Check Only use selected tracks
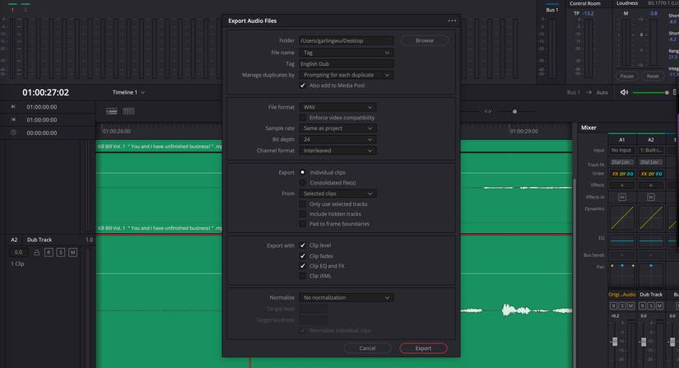 [x=303, y=204]
